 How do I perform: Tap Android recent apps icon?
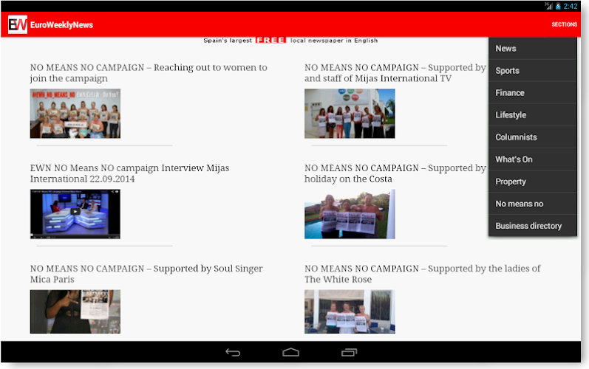(x=349, y=352)
